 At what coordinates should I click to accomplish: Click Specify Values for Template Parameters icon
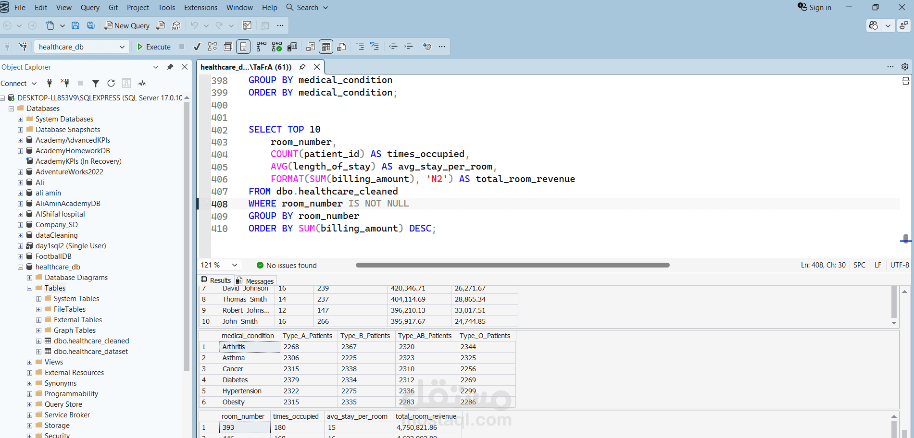point(427,47)
